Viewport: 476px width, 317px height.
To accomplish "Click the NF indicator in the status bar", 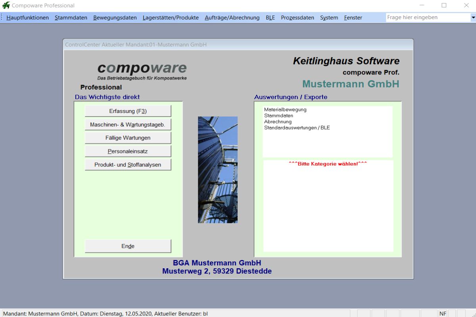I will pyautogui.click(x=443, y=313).
